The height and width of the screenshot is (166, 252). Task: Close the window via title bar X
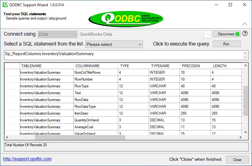click(x=245, y=5)
